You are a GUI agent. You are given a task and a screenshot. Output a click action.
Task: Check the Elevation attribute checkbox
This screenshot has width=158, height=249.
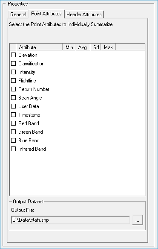(x=14, y=55)
